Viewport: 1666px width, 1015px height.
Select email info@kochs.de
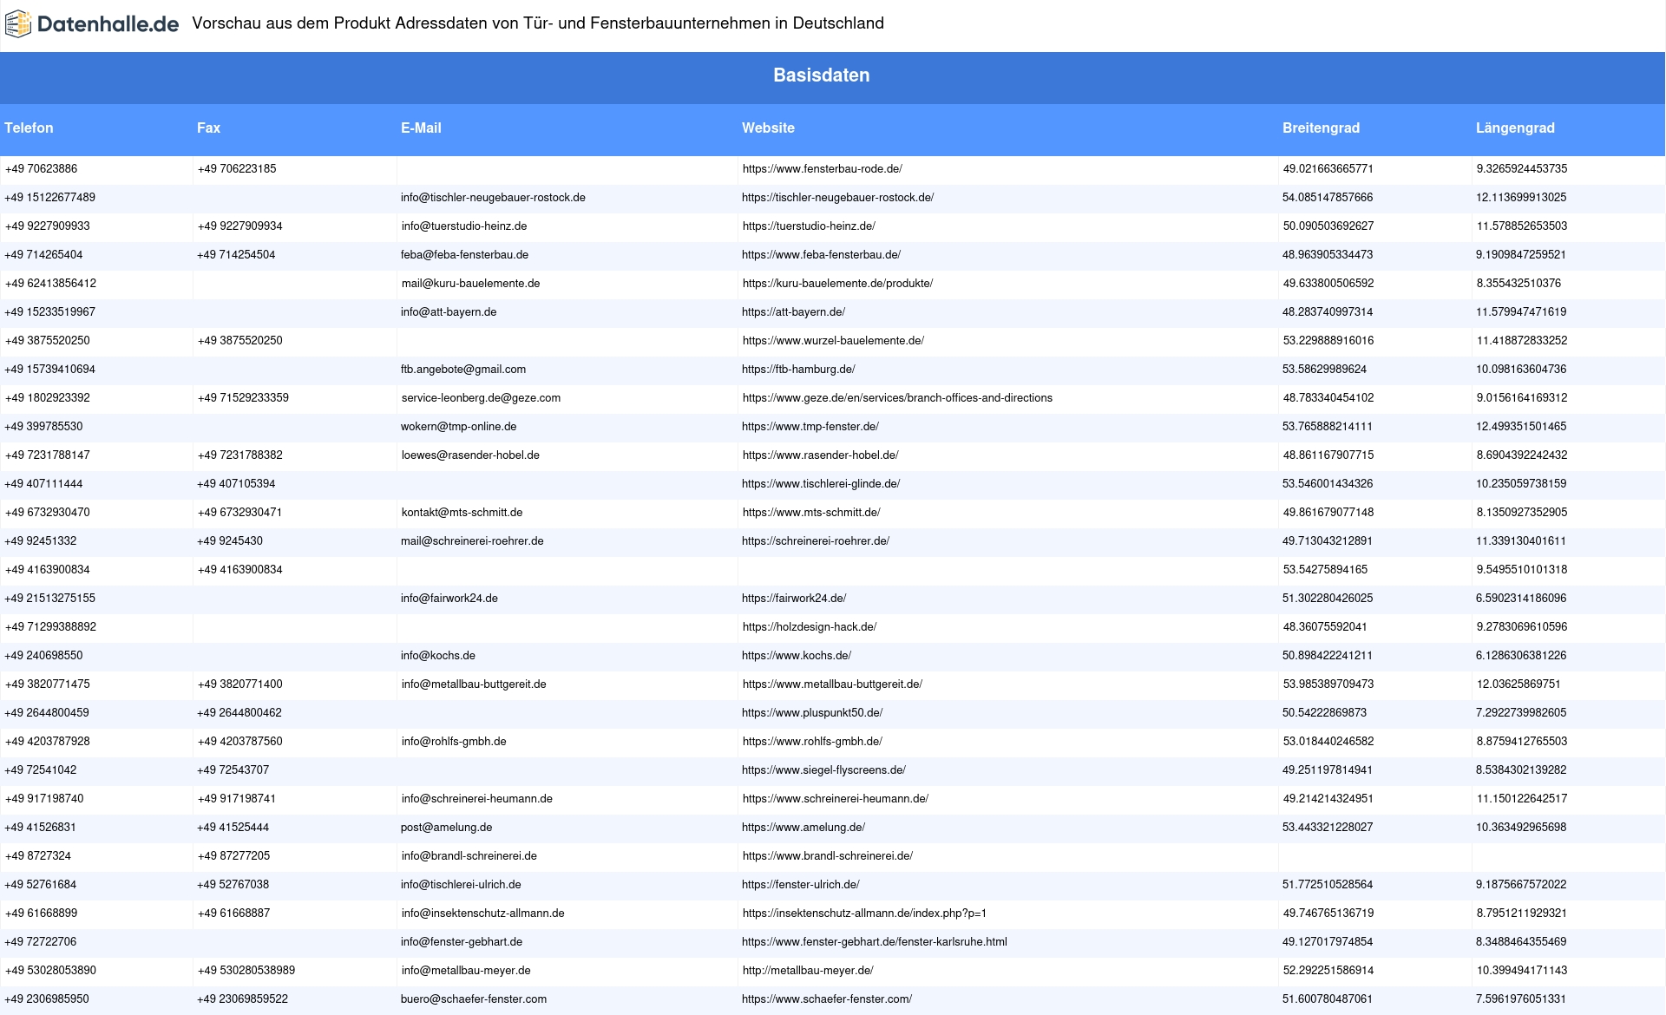pyautogui.click(x=438, y=656)
